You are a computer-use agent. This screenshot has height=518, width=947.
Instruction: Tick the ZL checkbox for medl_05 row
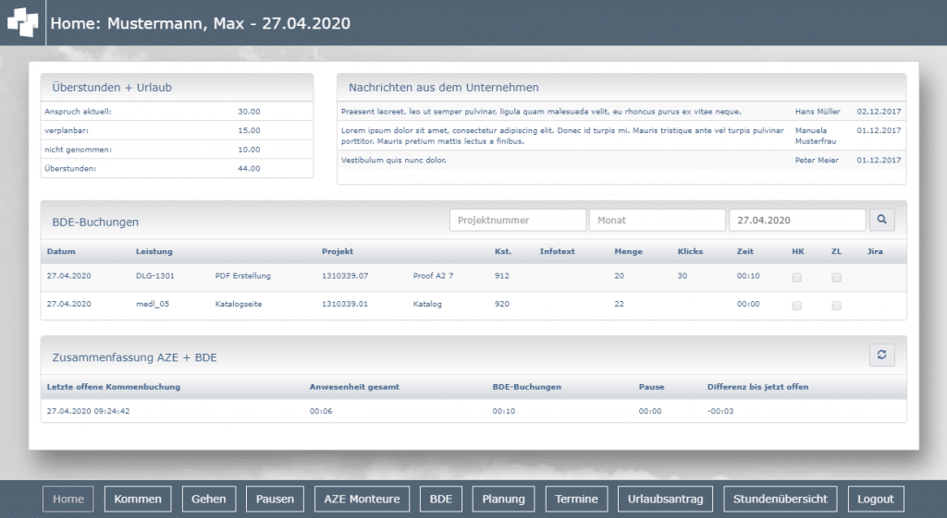[x=836, y=306]
